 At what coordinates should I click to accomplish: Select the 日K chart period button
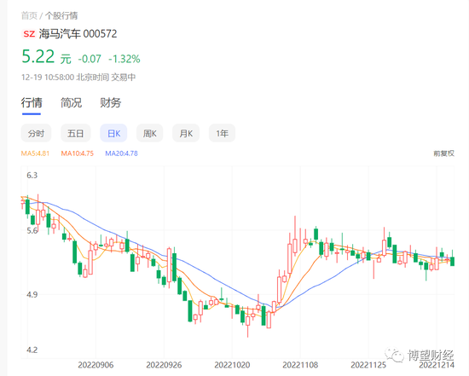coord(113,133)
